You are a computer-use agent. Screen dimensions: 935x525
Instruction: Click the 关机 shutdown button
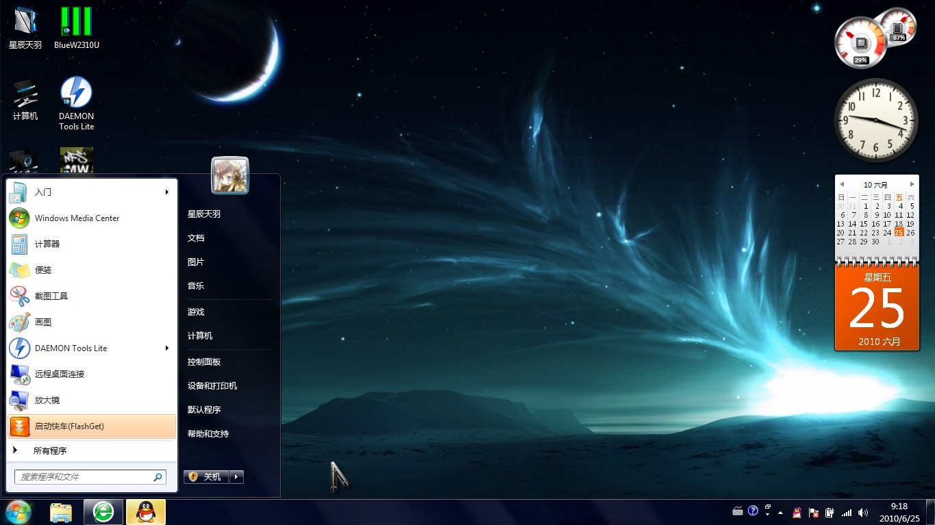coord(206,476)
